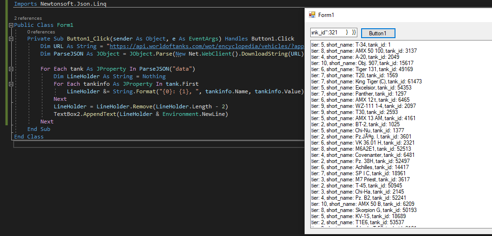Click row 'SP I C, tank_id: 18961'
Image resolution: width=492 pixels, height=236 pixels.
pyautogui.click(x=358, y=173)
